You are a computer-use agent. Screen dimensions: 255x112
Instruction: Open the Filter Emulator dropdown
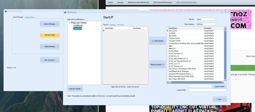point(207,24)
